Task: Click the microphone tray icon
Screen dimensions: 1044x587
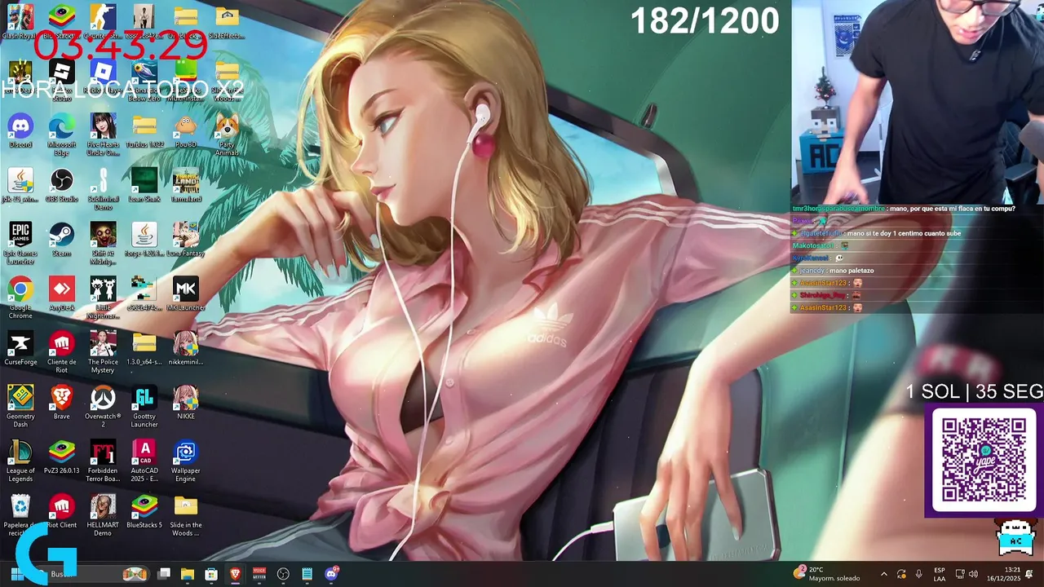Action: [918, 574]
